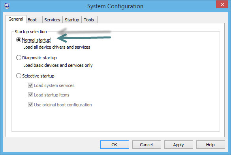Toggle the Load system services checkbox
The height and width of the screenshot is (155, 231).
click(x=30, y=85)
